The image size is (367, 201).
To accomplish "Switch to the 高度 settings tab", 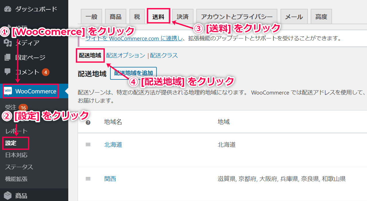I will click(321, 17).
